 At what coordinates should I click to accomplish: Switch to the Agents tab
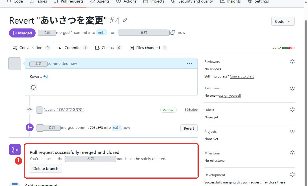click(100, 2)
